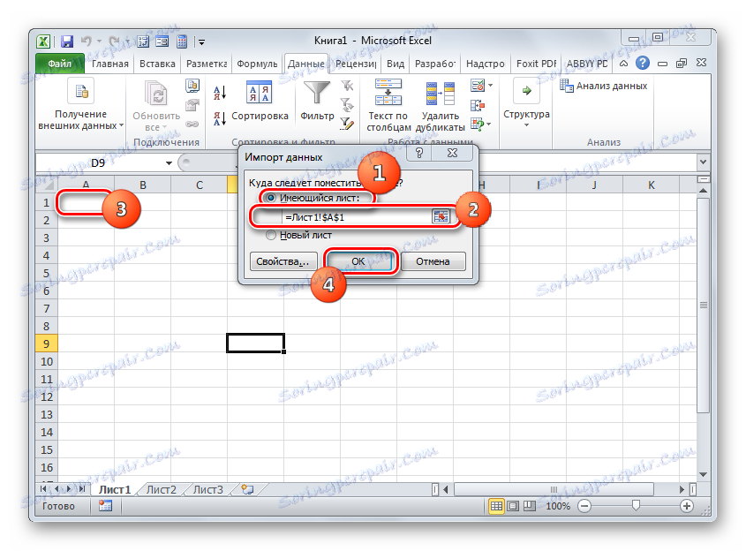Switch to Normal view in status bar

click(x=496, y=506)
